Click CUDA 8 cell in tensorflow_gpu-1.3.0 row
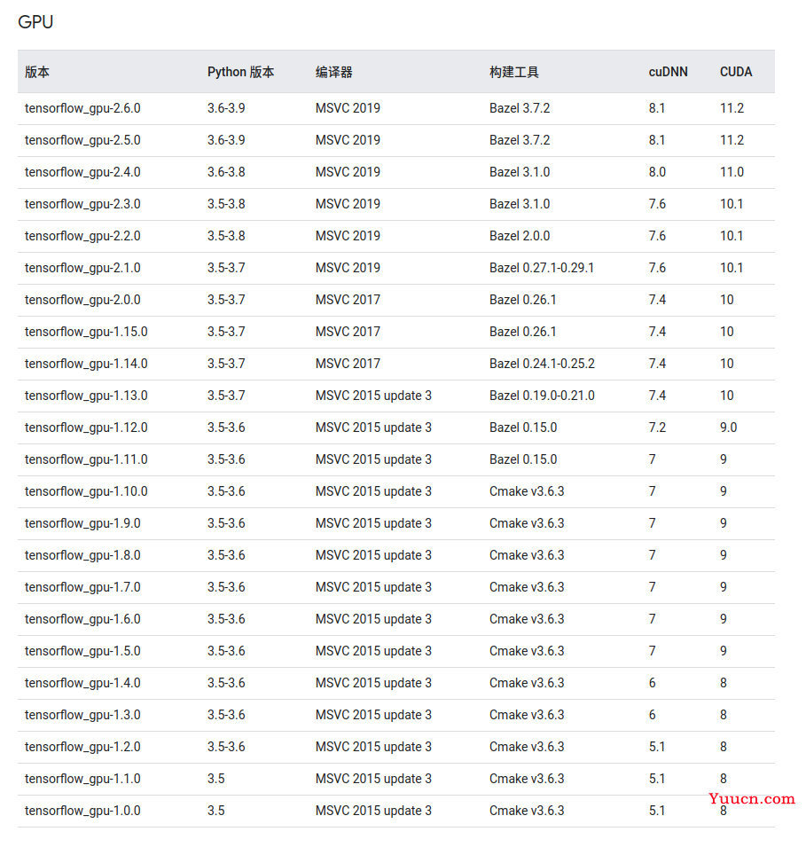The height and width of the screenshot is (847, 806). [x=724, y=715]
